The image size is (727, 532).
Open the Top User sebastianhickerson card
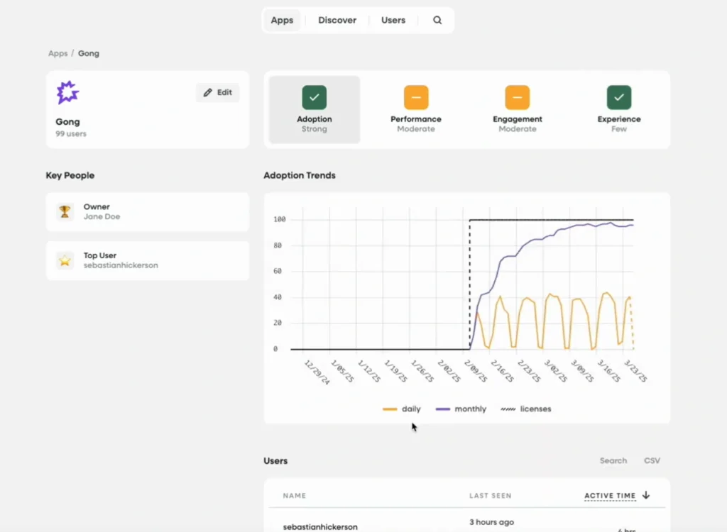(148, 260)
